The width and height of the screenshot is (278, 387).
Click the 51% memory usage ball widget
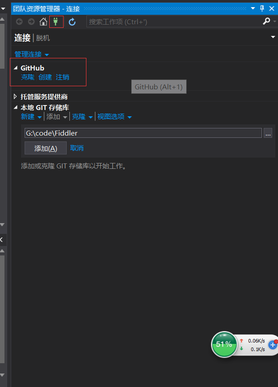point(224,344)
